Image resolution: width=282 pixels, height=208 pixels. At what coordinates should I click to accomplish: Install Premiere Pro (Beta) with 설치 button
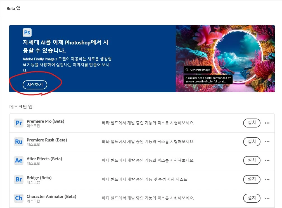252,123
